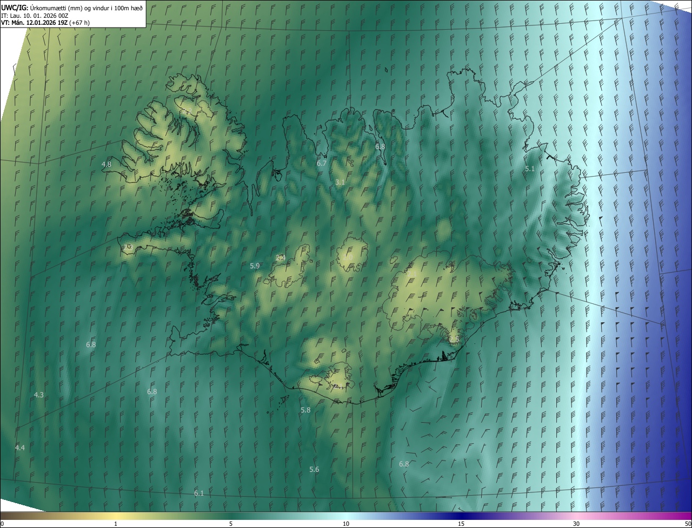Click the map value 6.1 near bottom edge

199,493
